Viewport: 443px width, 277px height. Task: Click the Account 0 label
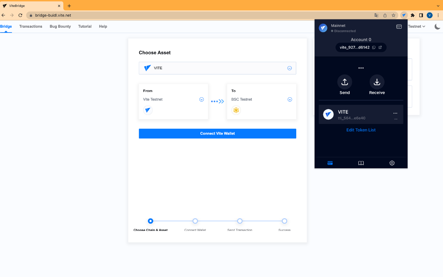click(x=361, y=39)
